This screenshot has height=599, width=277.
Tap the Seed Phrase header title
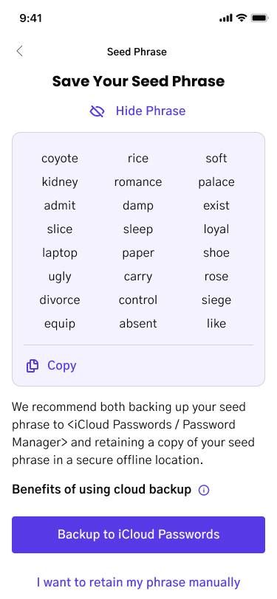point(137,52)
